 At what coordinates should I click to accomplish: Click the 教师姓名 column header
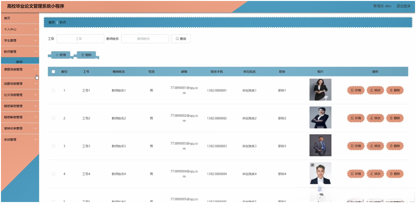pos(118,71)
